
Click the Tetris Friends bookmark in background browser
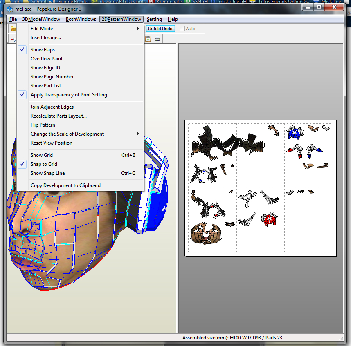pyautogui.click(x=281, y=2)
